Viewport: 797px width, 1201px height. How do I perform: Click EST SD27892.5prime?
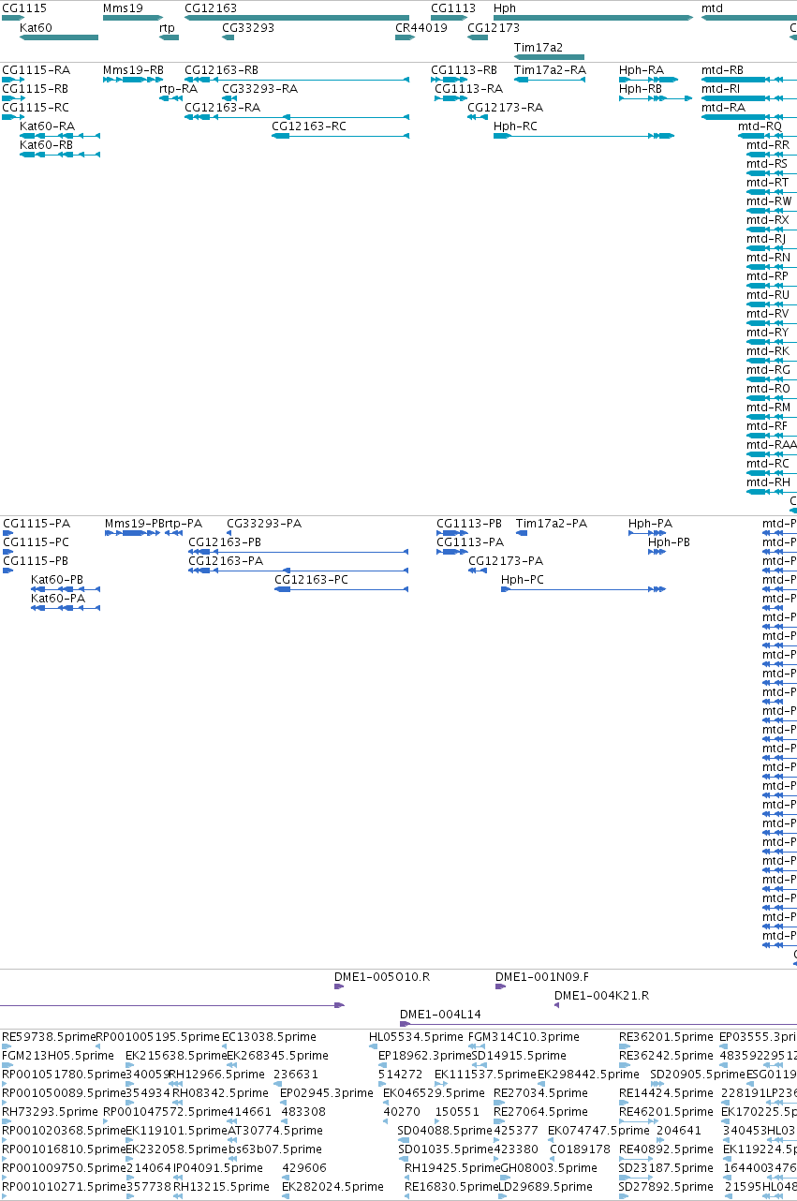click(667, 1187)
